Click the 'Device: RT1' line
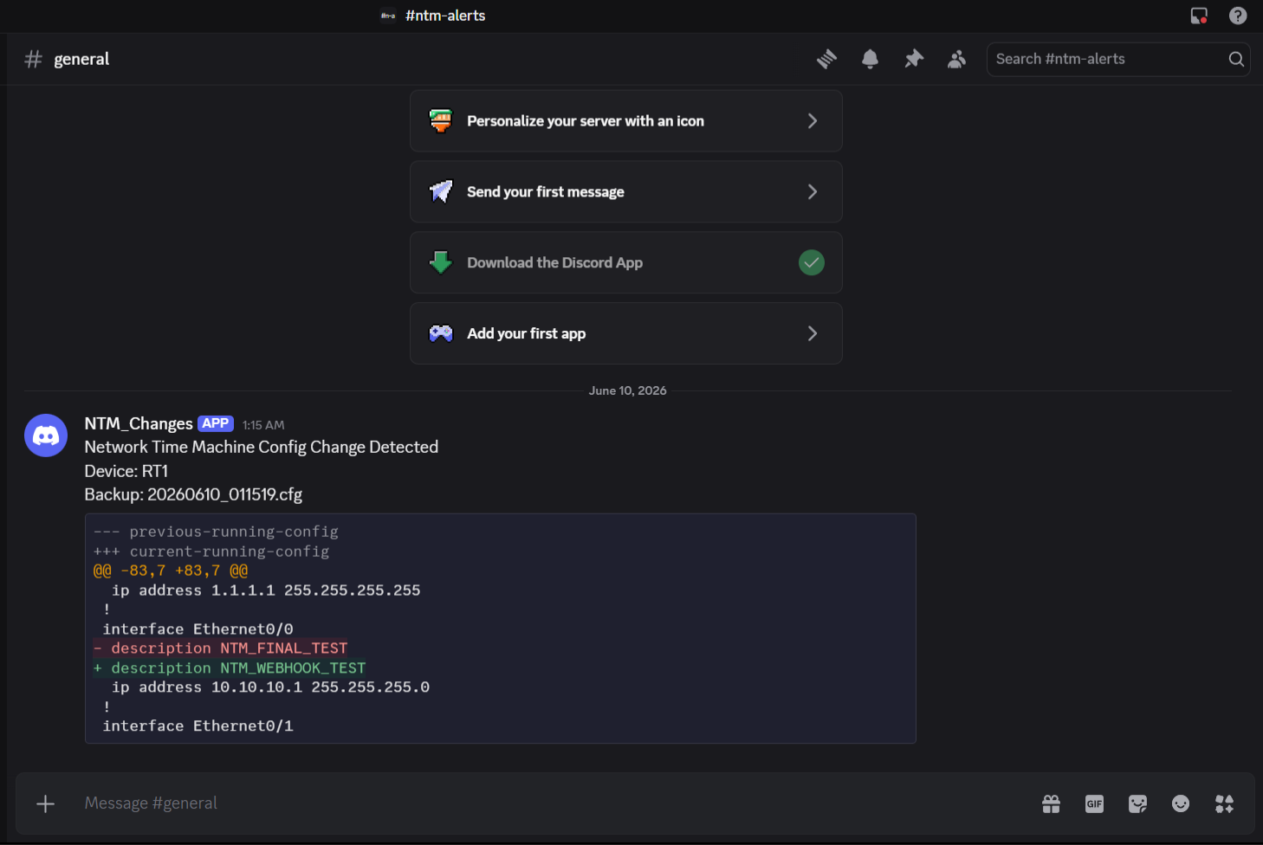The height and width of the screenshot is (845, 1263). pos(126,471)
